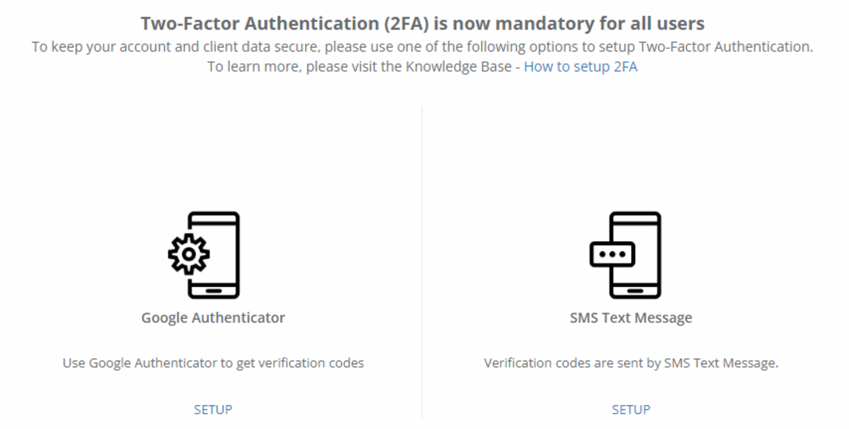849x429 pixels.
Task: Start SETUP for SMS Text Message
Action: [631, 409]
